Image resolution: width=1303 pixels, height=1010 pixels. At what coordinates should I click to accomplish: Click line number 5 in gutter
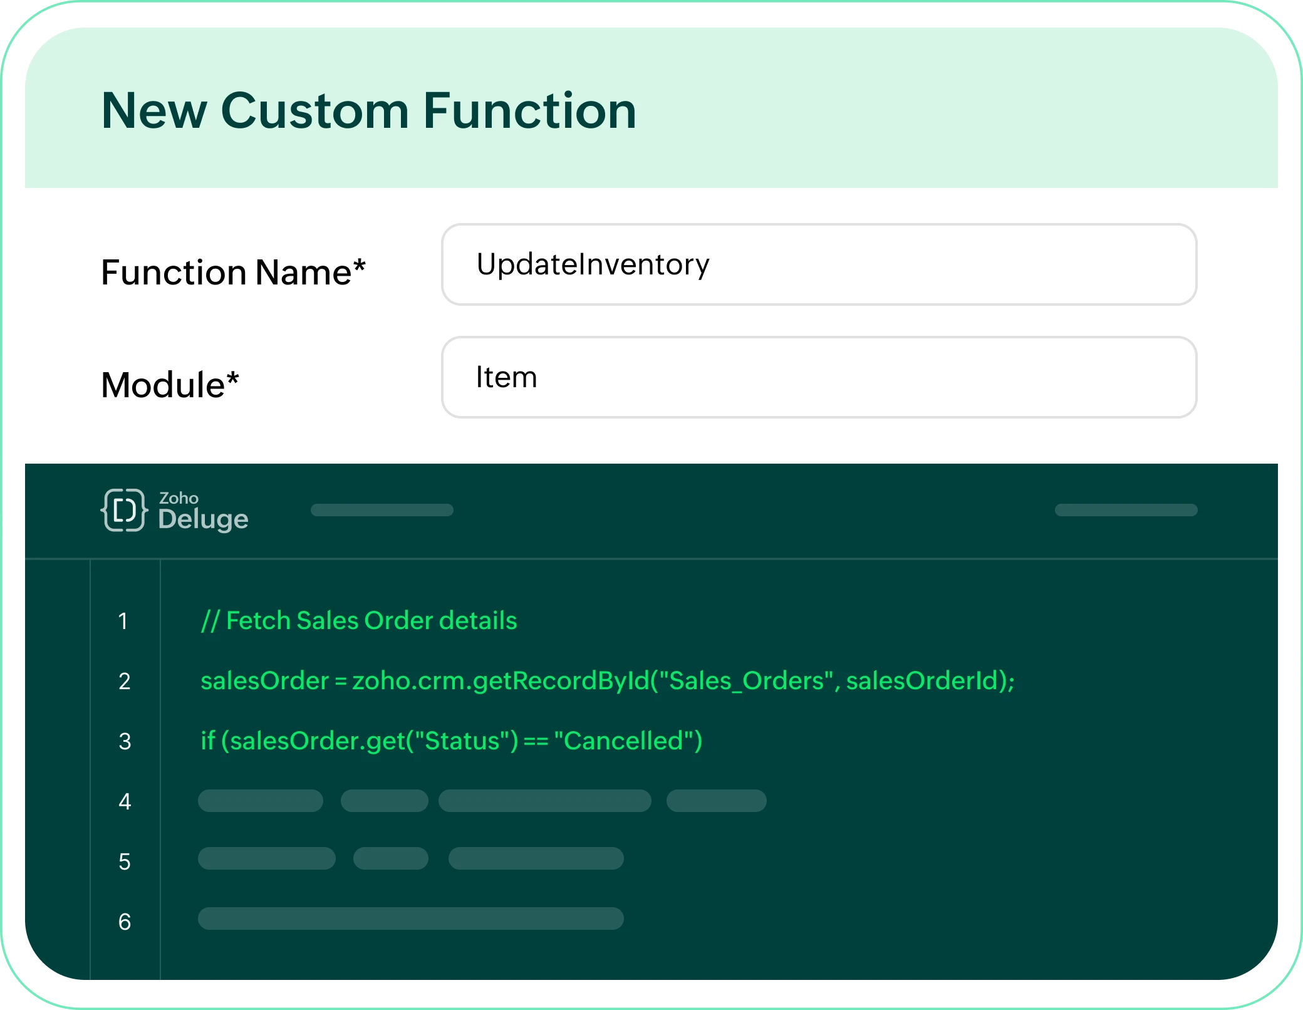125,862
